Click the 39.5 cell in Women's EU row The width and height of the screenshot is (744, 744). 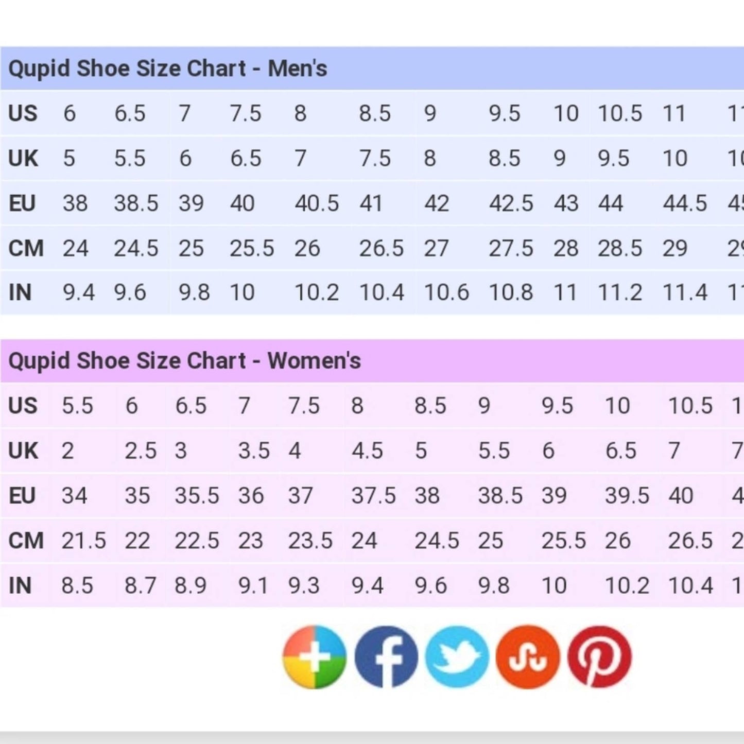(627, 496)
